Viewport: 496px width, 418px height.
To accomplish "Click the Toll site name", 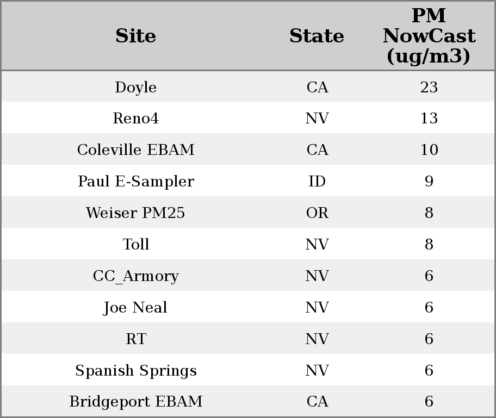I will tap(136, 245).
